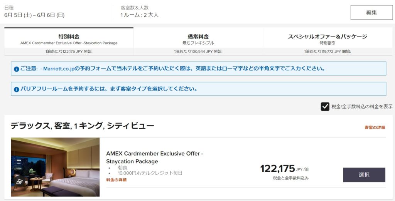Image resolution: width=395 pixels, height=201 pixels.
Task: Select the スペシャルオファー＆パッケージ tab
Action: (x=327, y=39)
